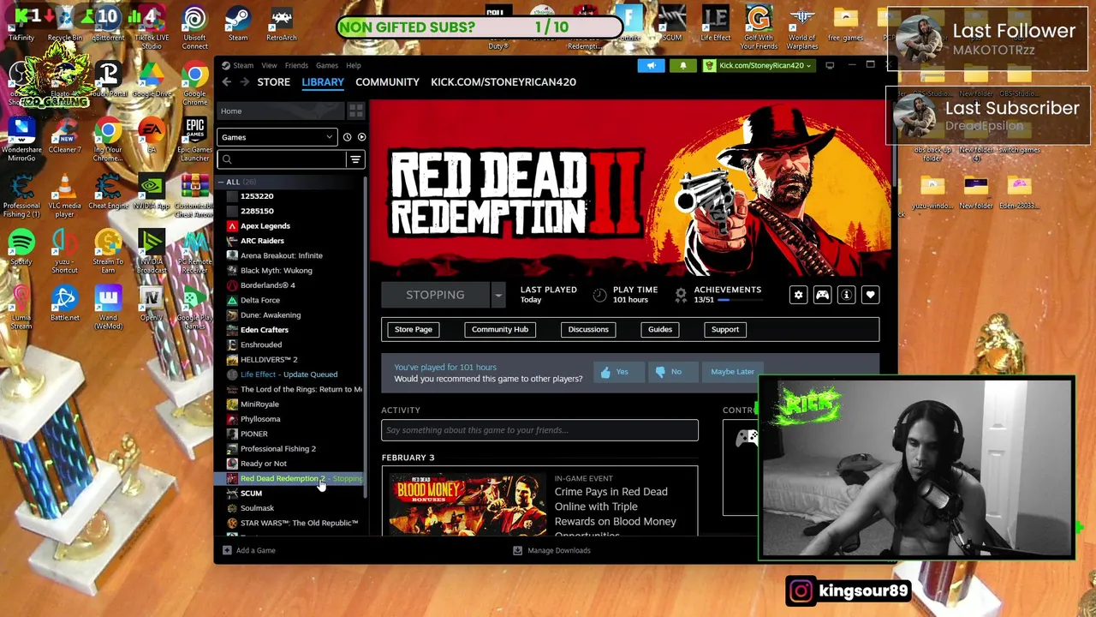The height and width of the screenshot is (617, 1096).
Task: Open OpenIV desktop shortcut
Action: click(x=152, y=303)
